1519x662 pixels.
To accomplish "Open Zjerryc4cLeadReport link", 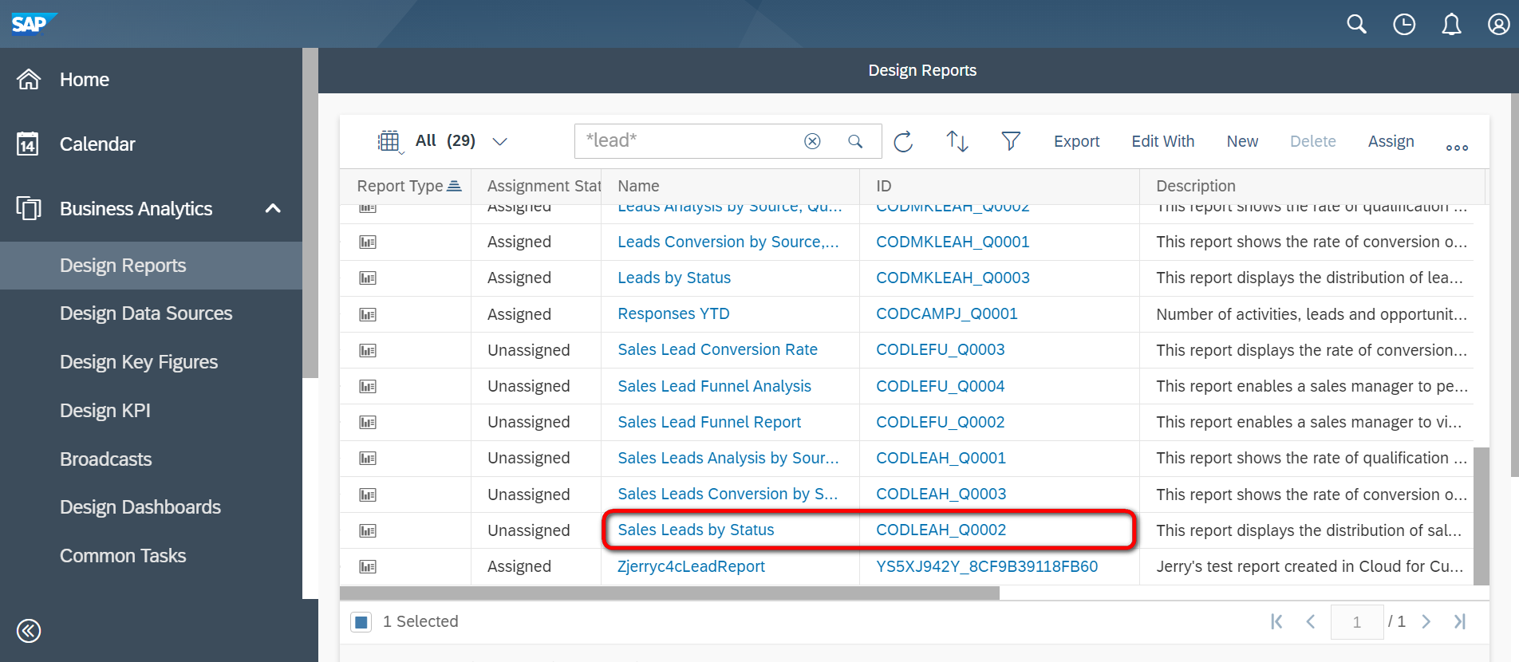I will pos(691,566).
